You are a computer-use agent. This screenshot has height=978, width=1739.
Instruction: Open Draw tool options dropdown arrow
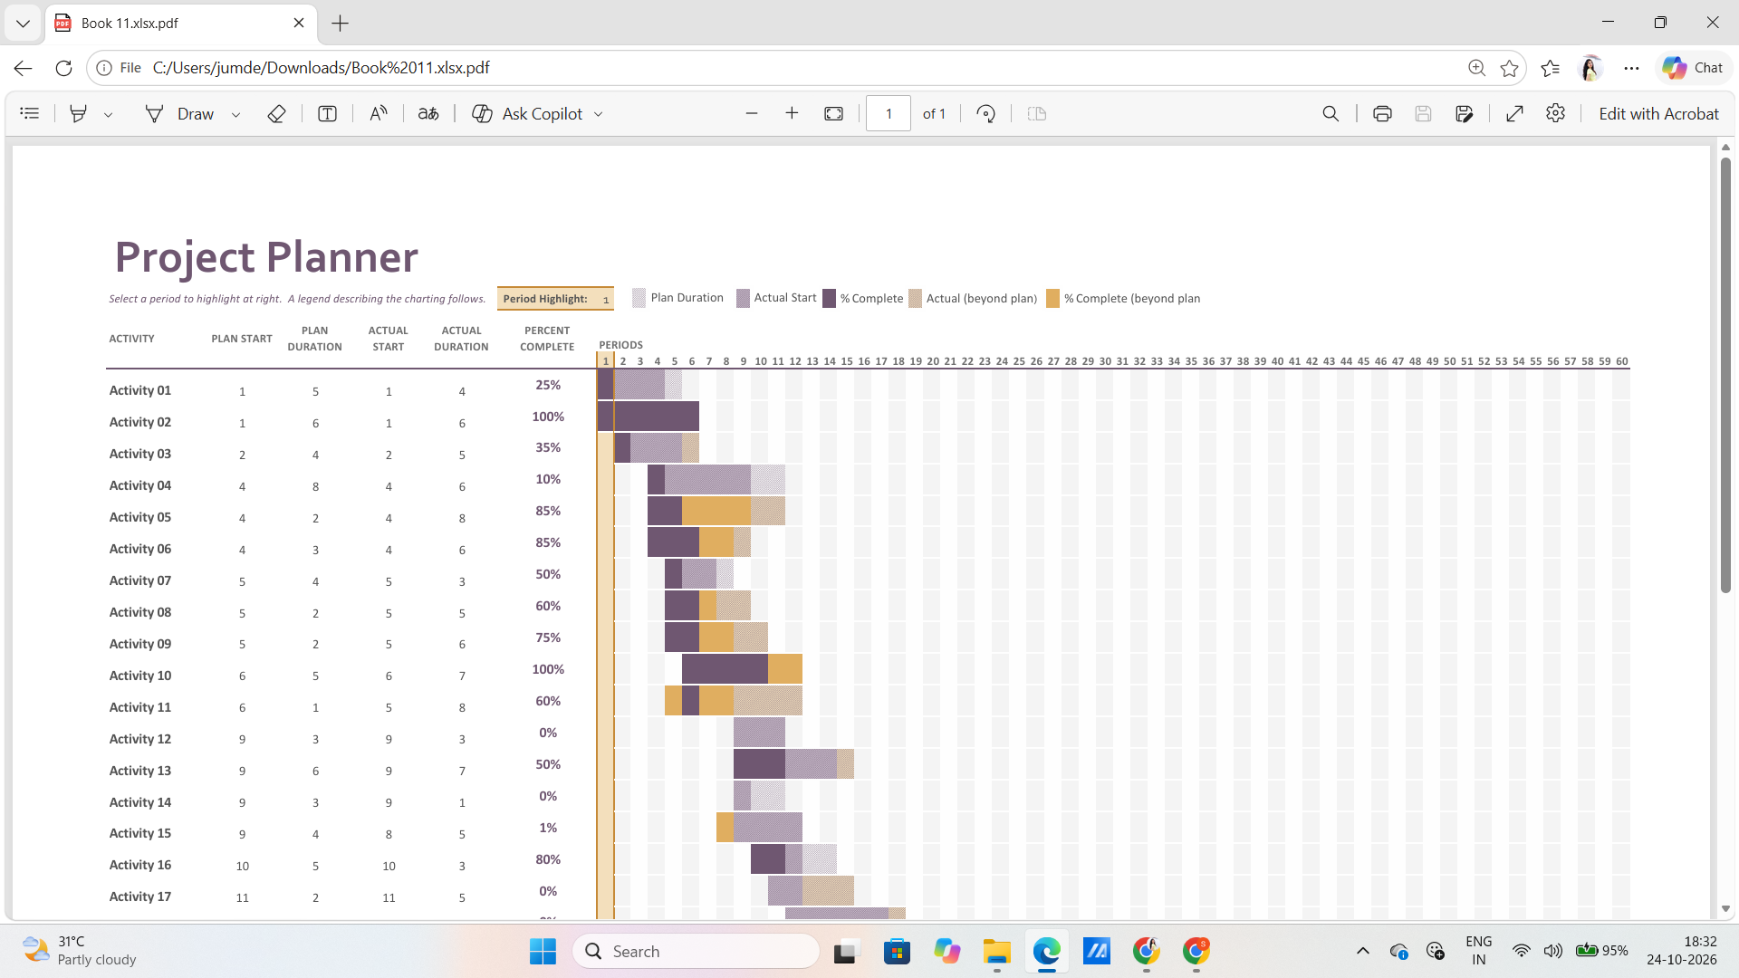[x=235, y=114]
